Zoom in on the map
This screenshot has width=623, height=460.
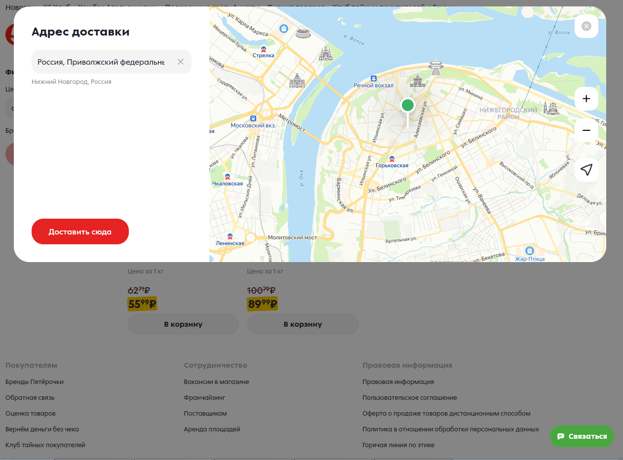[586, 99]
